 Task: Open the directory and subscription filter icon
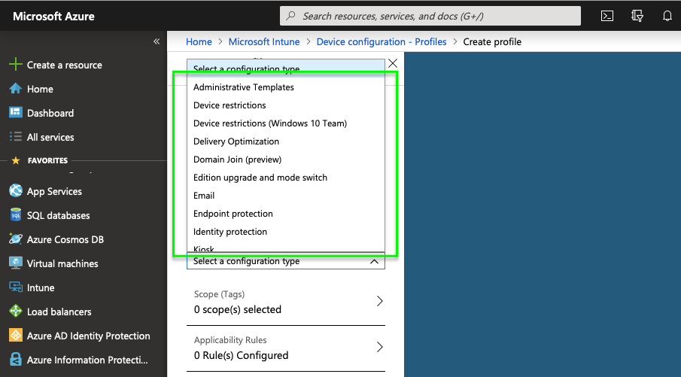[x=637, y=16]
